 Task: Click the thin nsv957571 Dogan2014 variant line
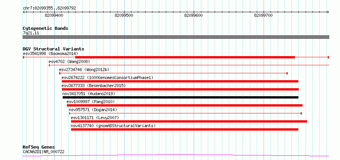[x=185, y=113]
